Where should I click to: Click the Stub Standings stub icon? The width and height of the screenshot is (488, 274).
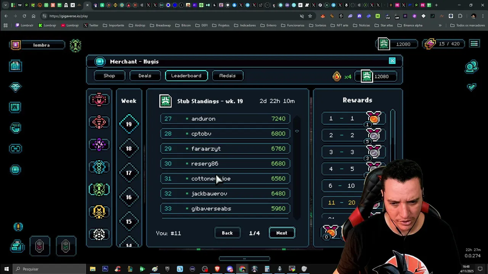pyautogui.click(x=165, y=101)
